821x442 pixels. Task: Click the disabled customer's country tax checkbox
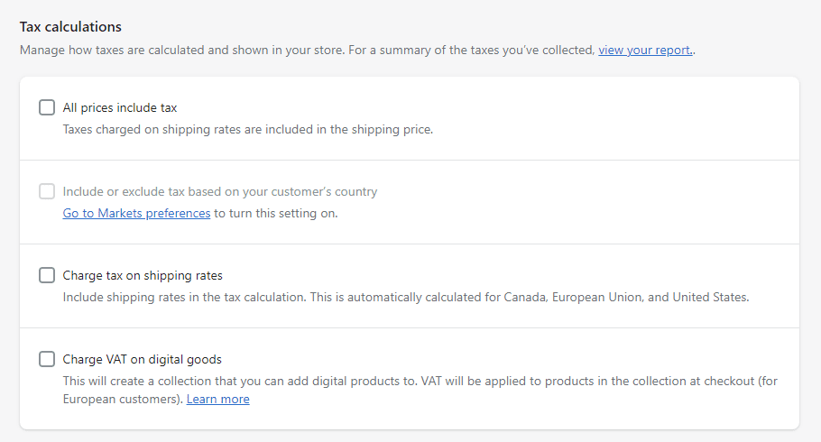[47, 191]
